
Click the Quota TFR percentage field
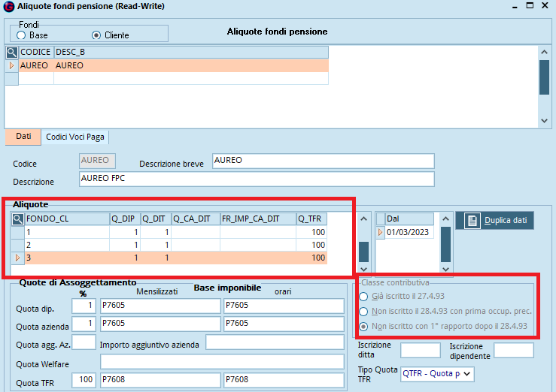pyautogui.click(x=84, y=380)
